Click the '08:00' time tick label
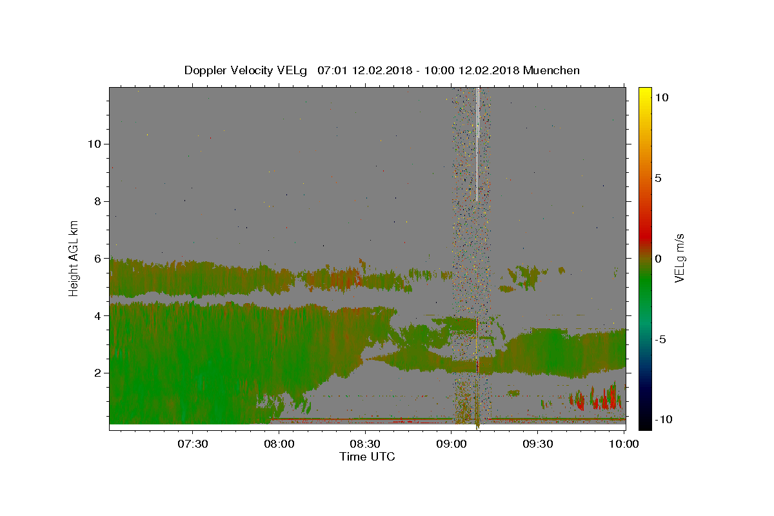 coord(279,444)
